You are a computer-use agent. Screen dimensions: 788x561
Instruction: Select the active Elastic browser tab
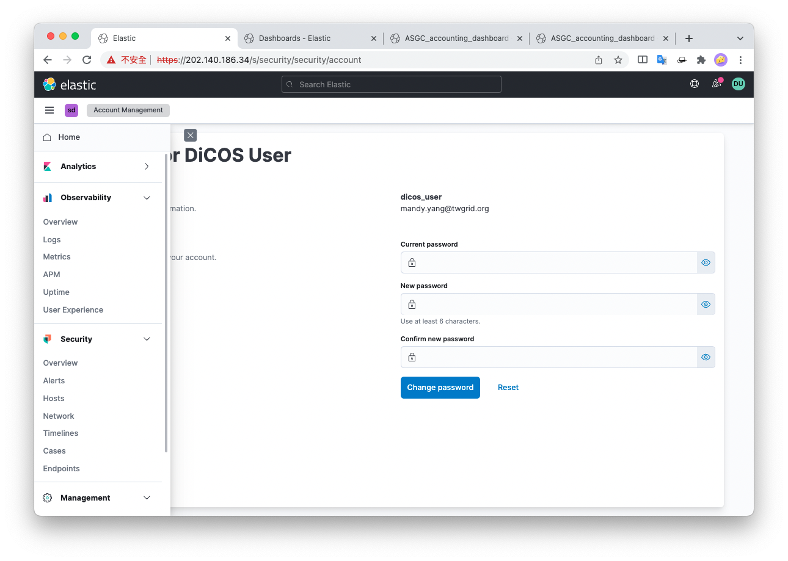point(164,38)
